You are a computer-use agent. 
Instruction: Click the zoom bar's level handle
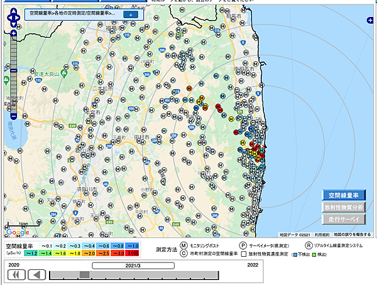[14, 71]
